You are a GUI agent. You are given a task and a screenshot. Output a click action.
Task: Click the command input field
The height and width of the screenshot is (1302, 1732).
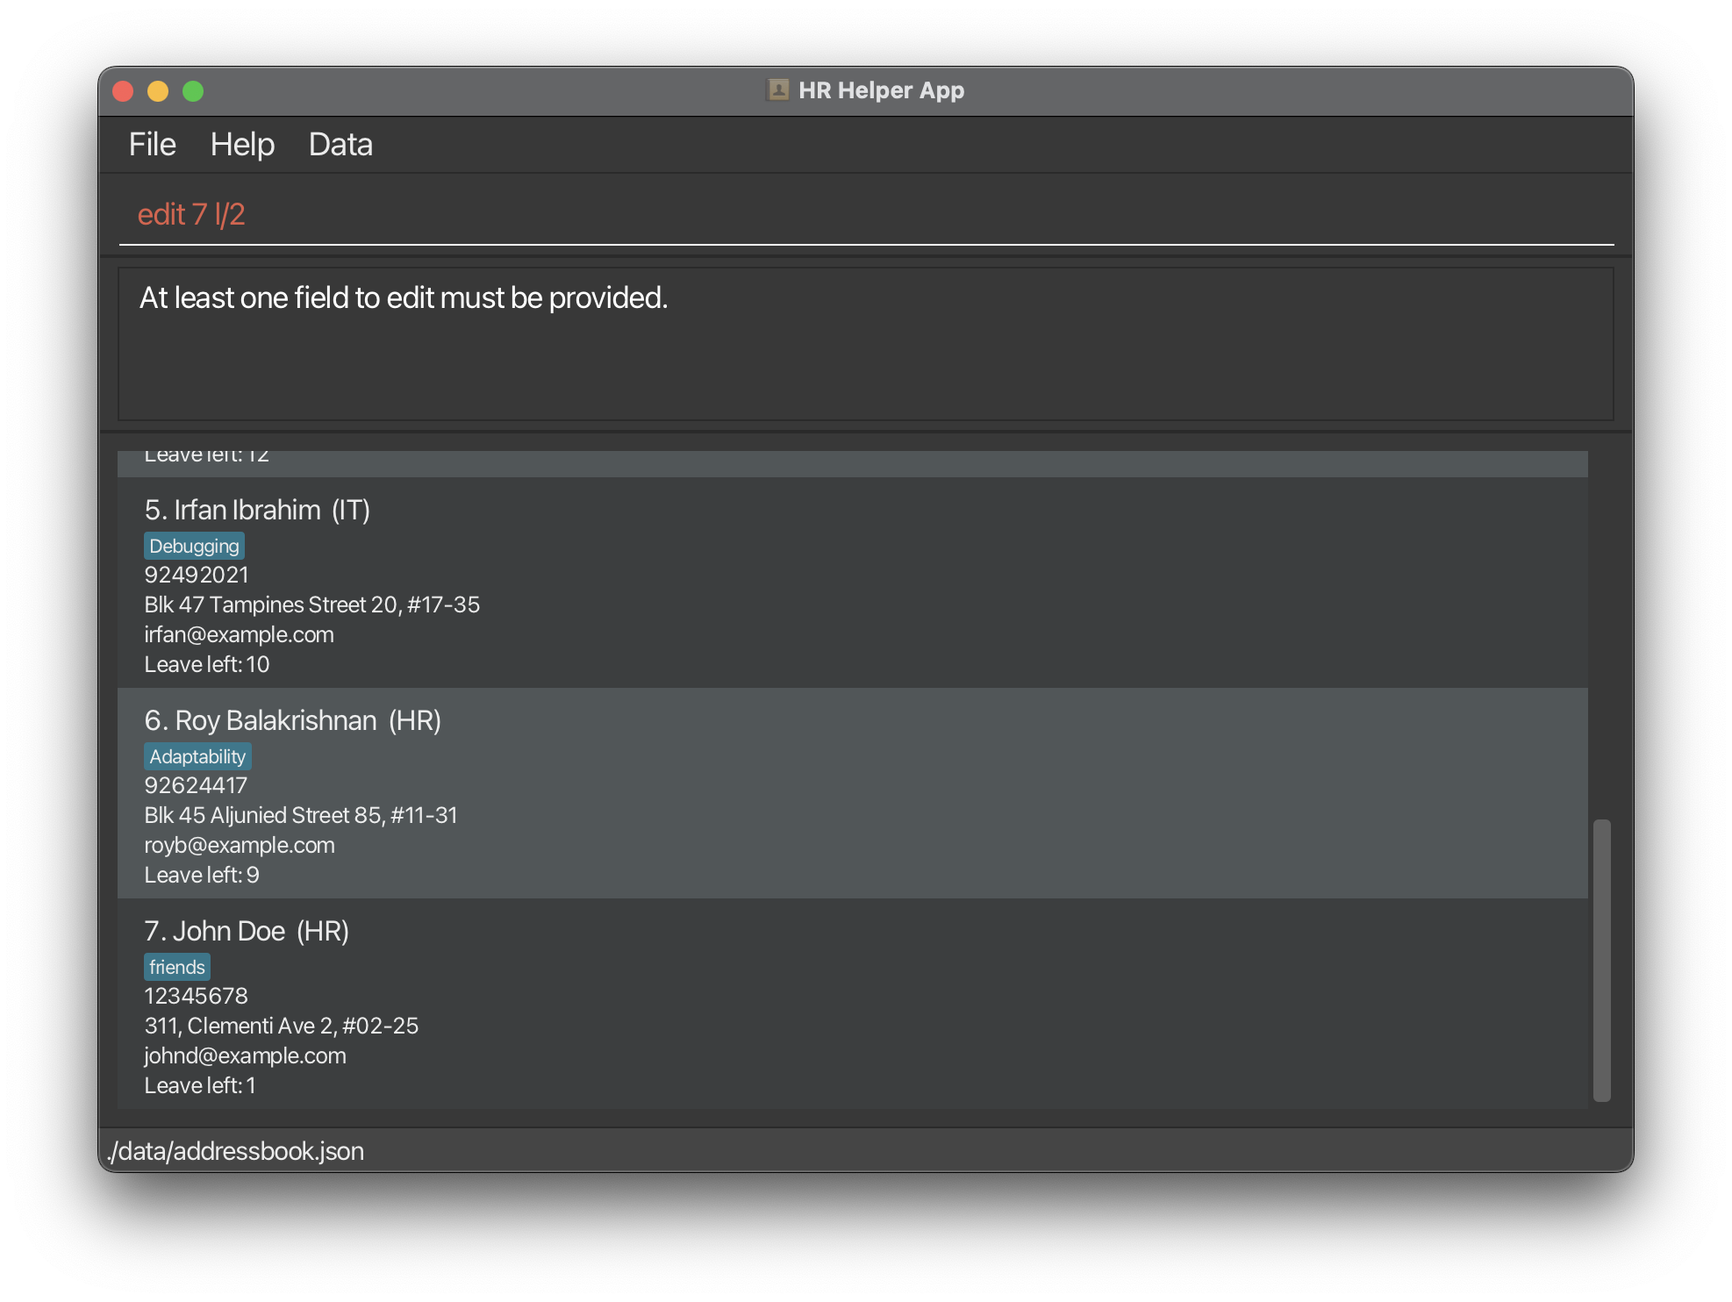point(865,215)
